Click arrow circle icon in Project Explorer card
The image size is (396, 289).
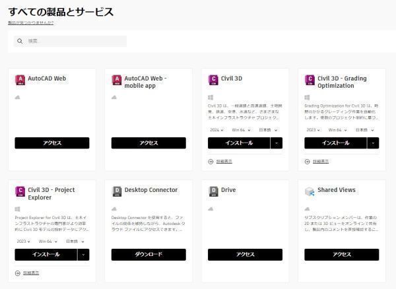pos(17,273)
